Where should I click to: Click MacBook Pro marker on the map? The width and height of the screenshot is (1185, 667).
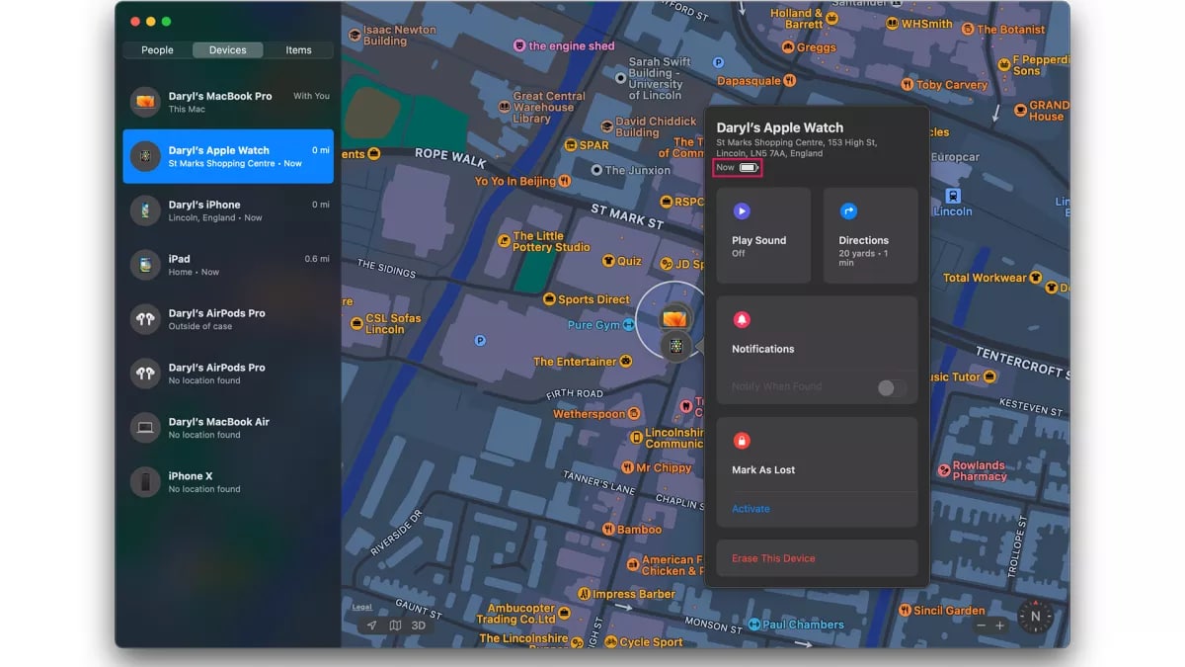tap(675, 319)
